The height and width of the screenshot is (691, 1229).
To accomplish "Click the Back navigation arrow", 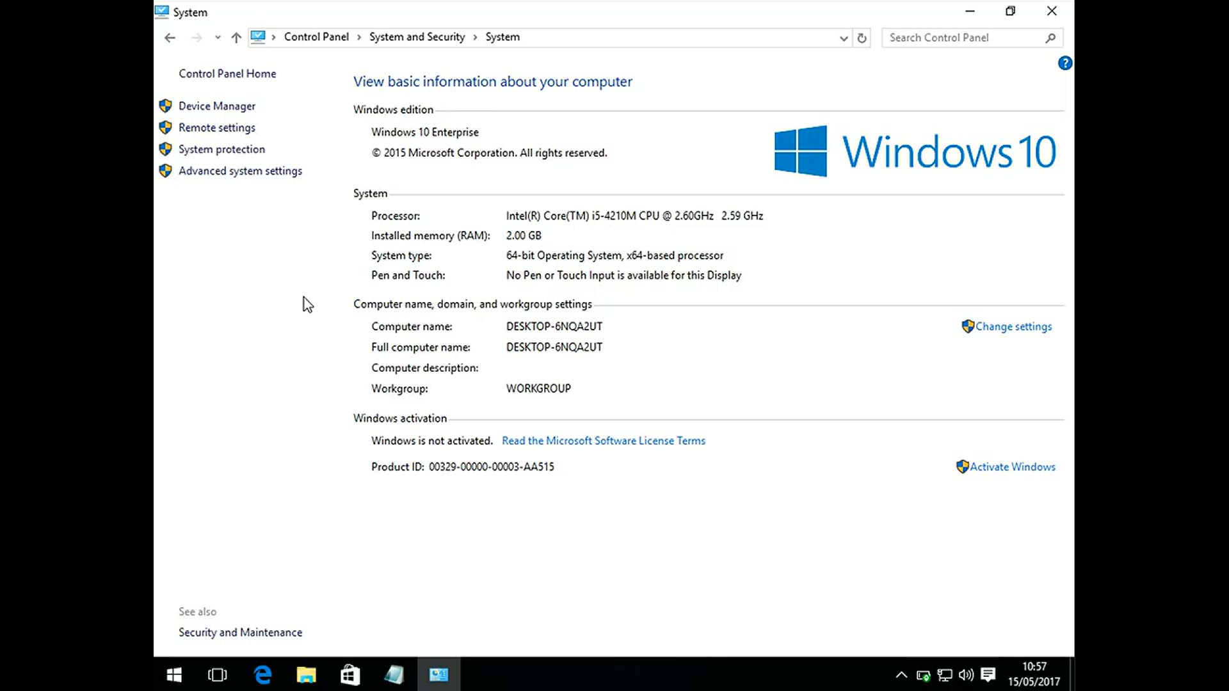I will click(170, 38).
